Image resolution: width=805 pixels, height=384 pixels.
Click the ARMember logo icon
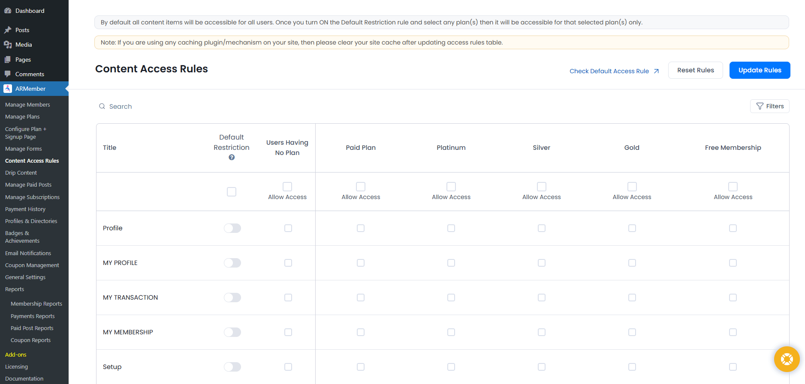coord(8,89)
